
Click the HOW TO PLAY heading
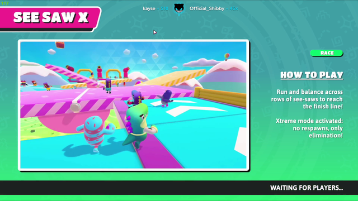click(312, 75)
